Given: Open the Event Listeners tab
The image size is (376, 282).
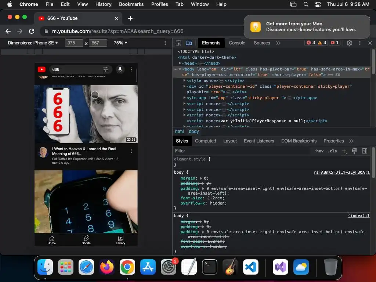Looking at the screenshot, I should pos(259,141).
